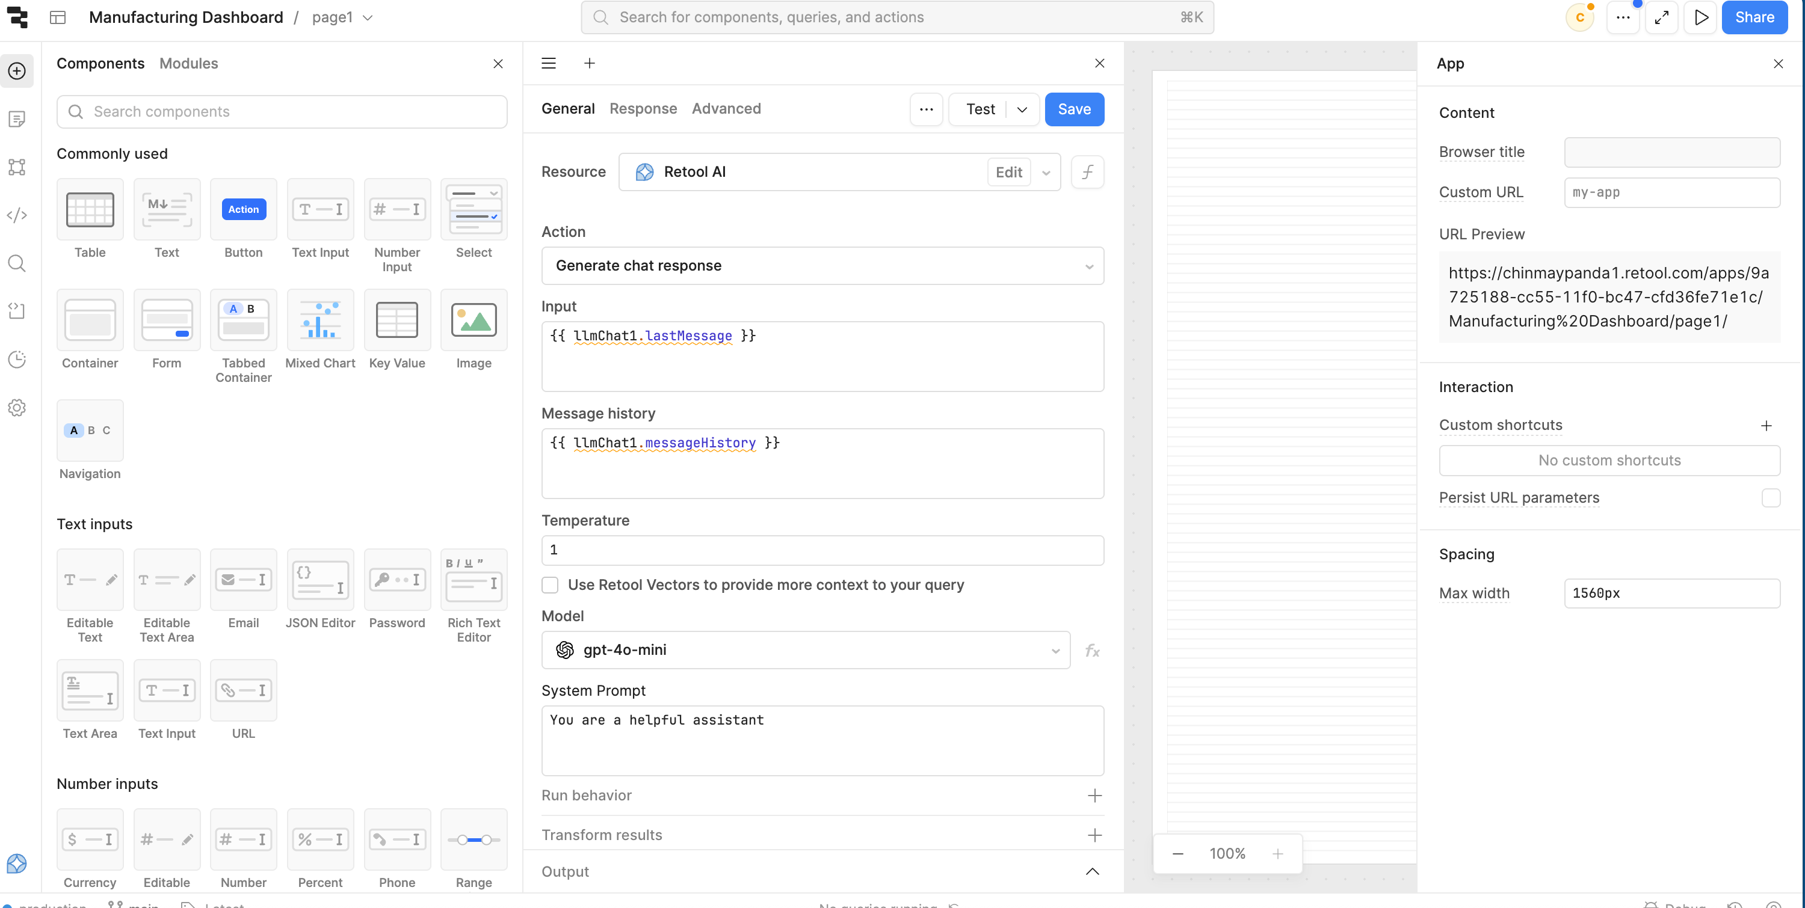The height and width of the screenshot is (908, 1805).
Task: Open the code icon in left sidebar
Action: pyautogui.click(x=17, y=215)
